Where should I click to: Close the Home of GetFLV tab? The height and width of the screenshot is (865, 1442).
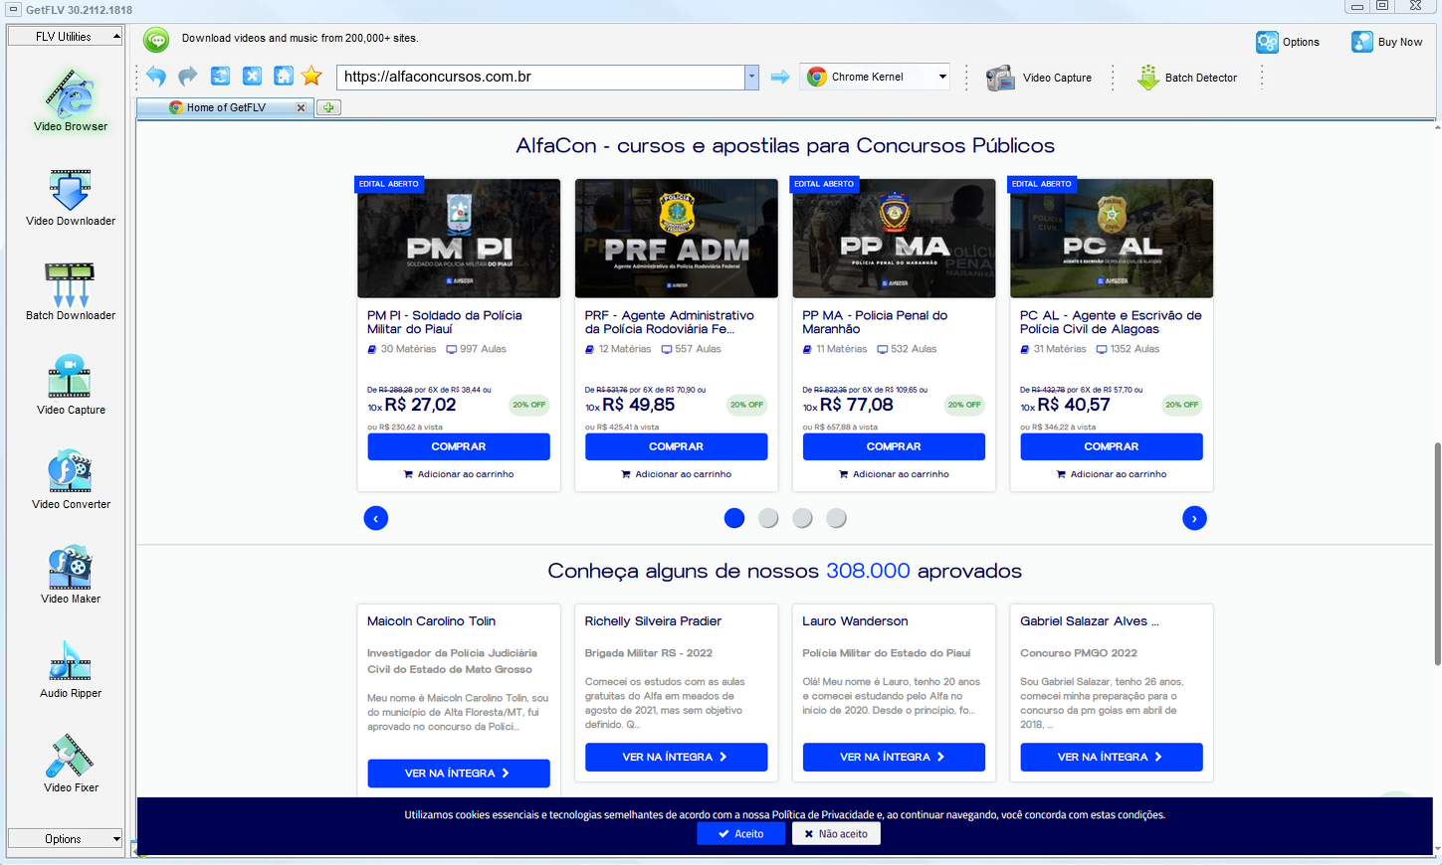point(301,107)
